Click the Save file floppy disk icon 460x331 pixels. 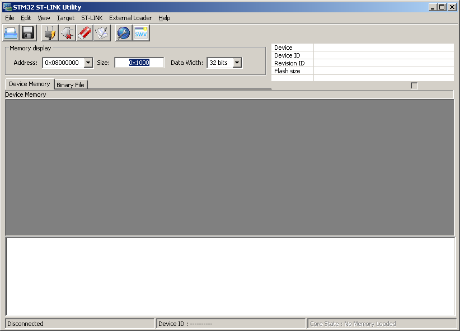point(28,33)
